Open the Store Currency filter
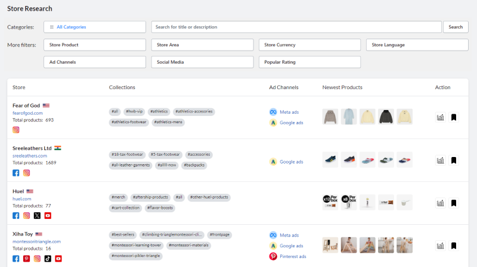Viewport: 477px width, 267px height. [309, 45]
